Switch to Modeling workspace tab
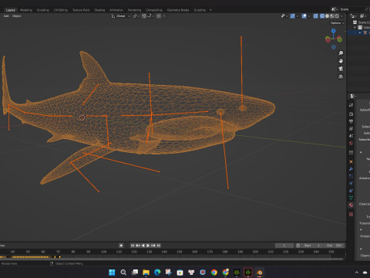370x278 pixels. (26, 10)
